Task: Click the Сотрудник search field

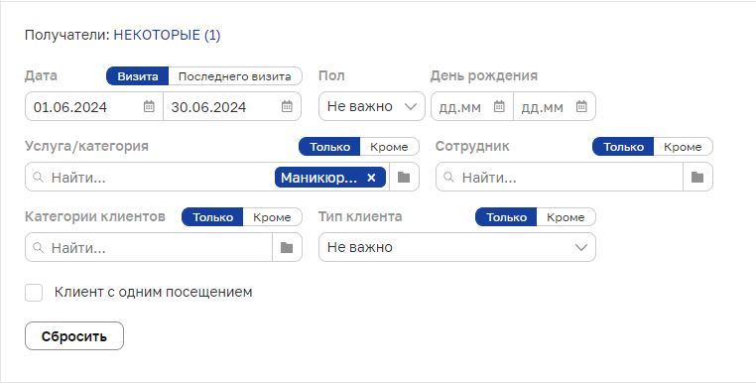Action: [x=560, y=177]
